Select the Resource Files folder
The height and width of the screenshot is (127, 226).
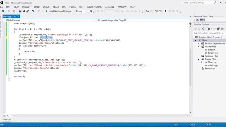click(x=211, y=56)
